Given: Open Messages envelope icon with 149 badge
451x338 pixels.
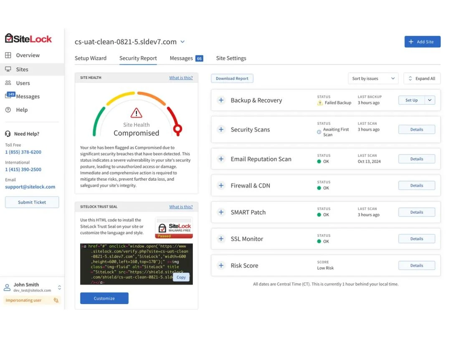Looking at the screenshot, I should 9,96.
